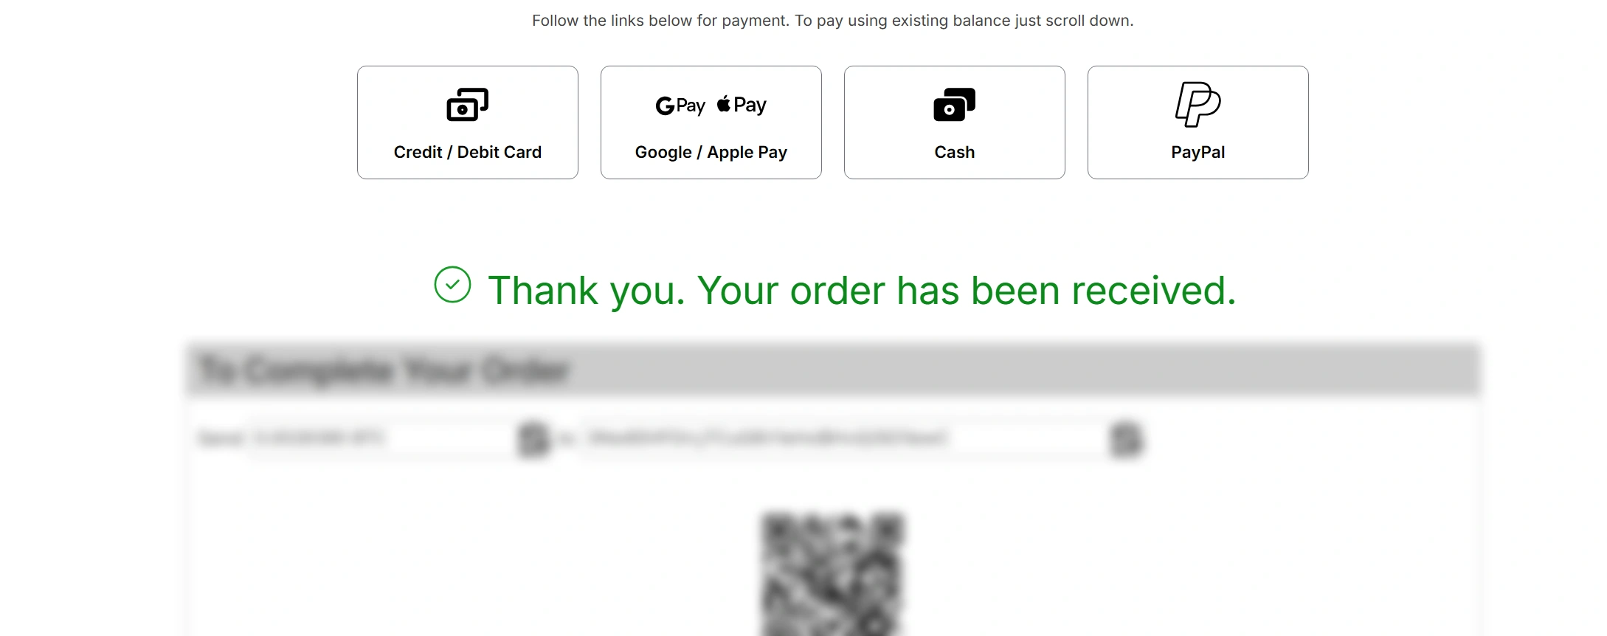Screen dimensions: 1607x636
Task: Copy the blurred wallet address using its icon
Action: coord(1126,439)
